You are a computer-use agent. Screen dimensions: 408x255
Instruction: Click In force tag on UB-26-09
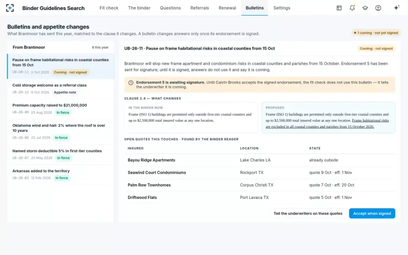[63, 113]
